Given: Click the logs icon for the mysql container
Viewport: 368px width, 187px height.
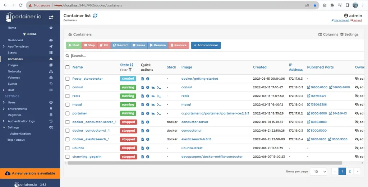Looking at the screenshot, I should (x=143, y=105).
